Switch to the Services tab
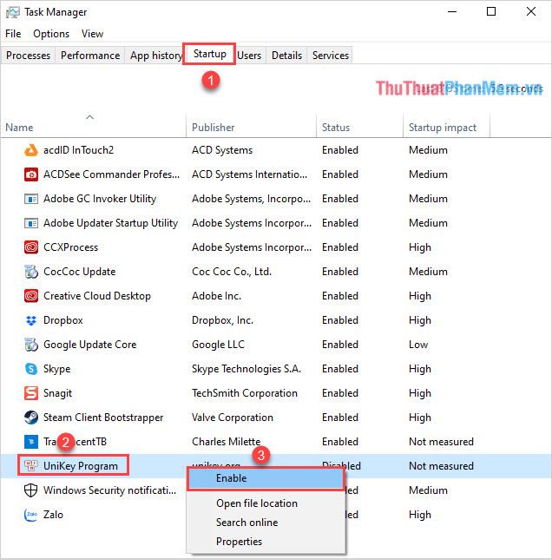This screenshot has height=559, width=552. point(331,56)
